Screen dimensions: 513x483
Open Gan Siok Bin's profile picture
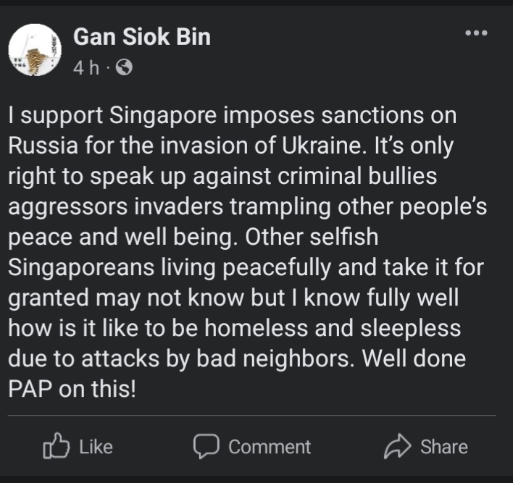click(x=35, y=50)
